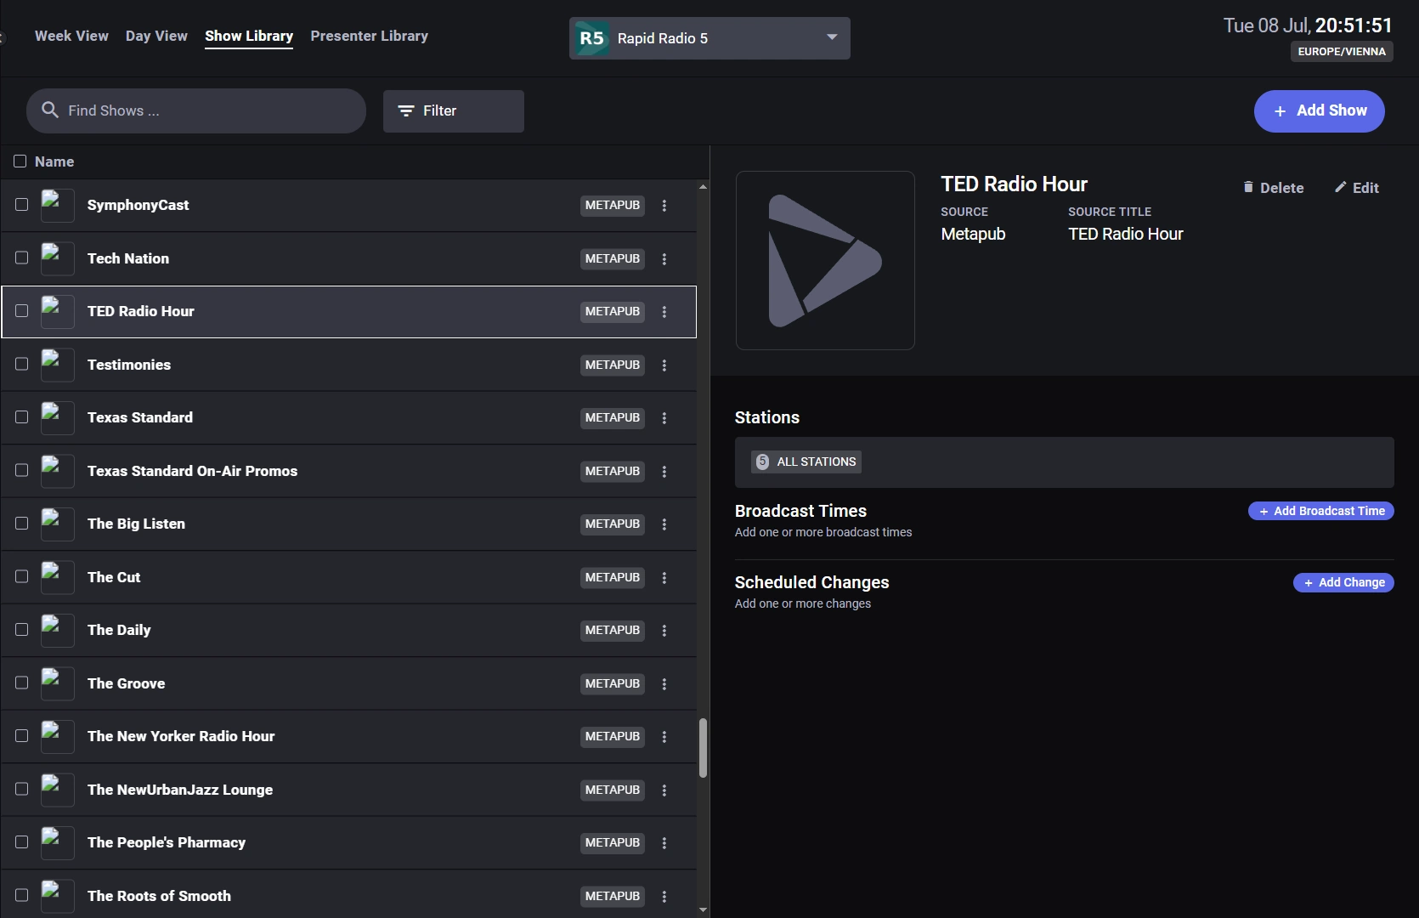Tick the SymphonyCast checkbox
Image resolution: width=1419 pixels, height=918 pixels.
pos(22,205)
